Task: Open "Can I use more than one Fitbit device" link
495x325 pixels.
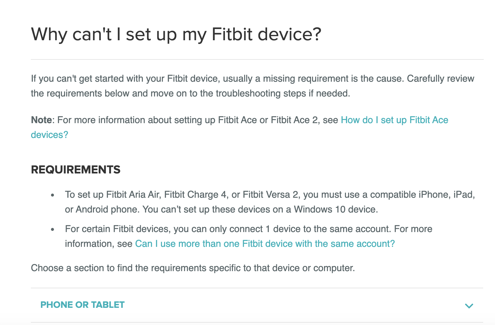Action: pyautogui.click(x=265, y=244)
